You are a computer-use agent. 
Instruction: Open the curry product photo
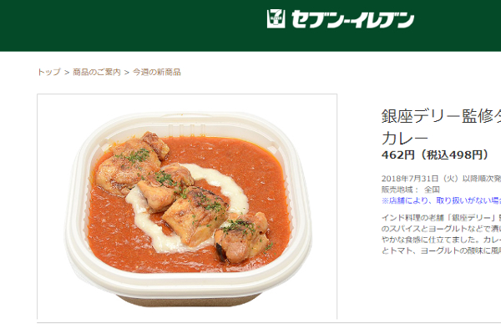click(x=187, y=206)
